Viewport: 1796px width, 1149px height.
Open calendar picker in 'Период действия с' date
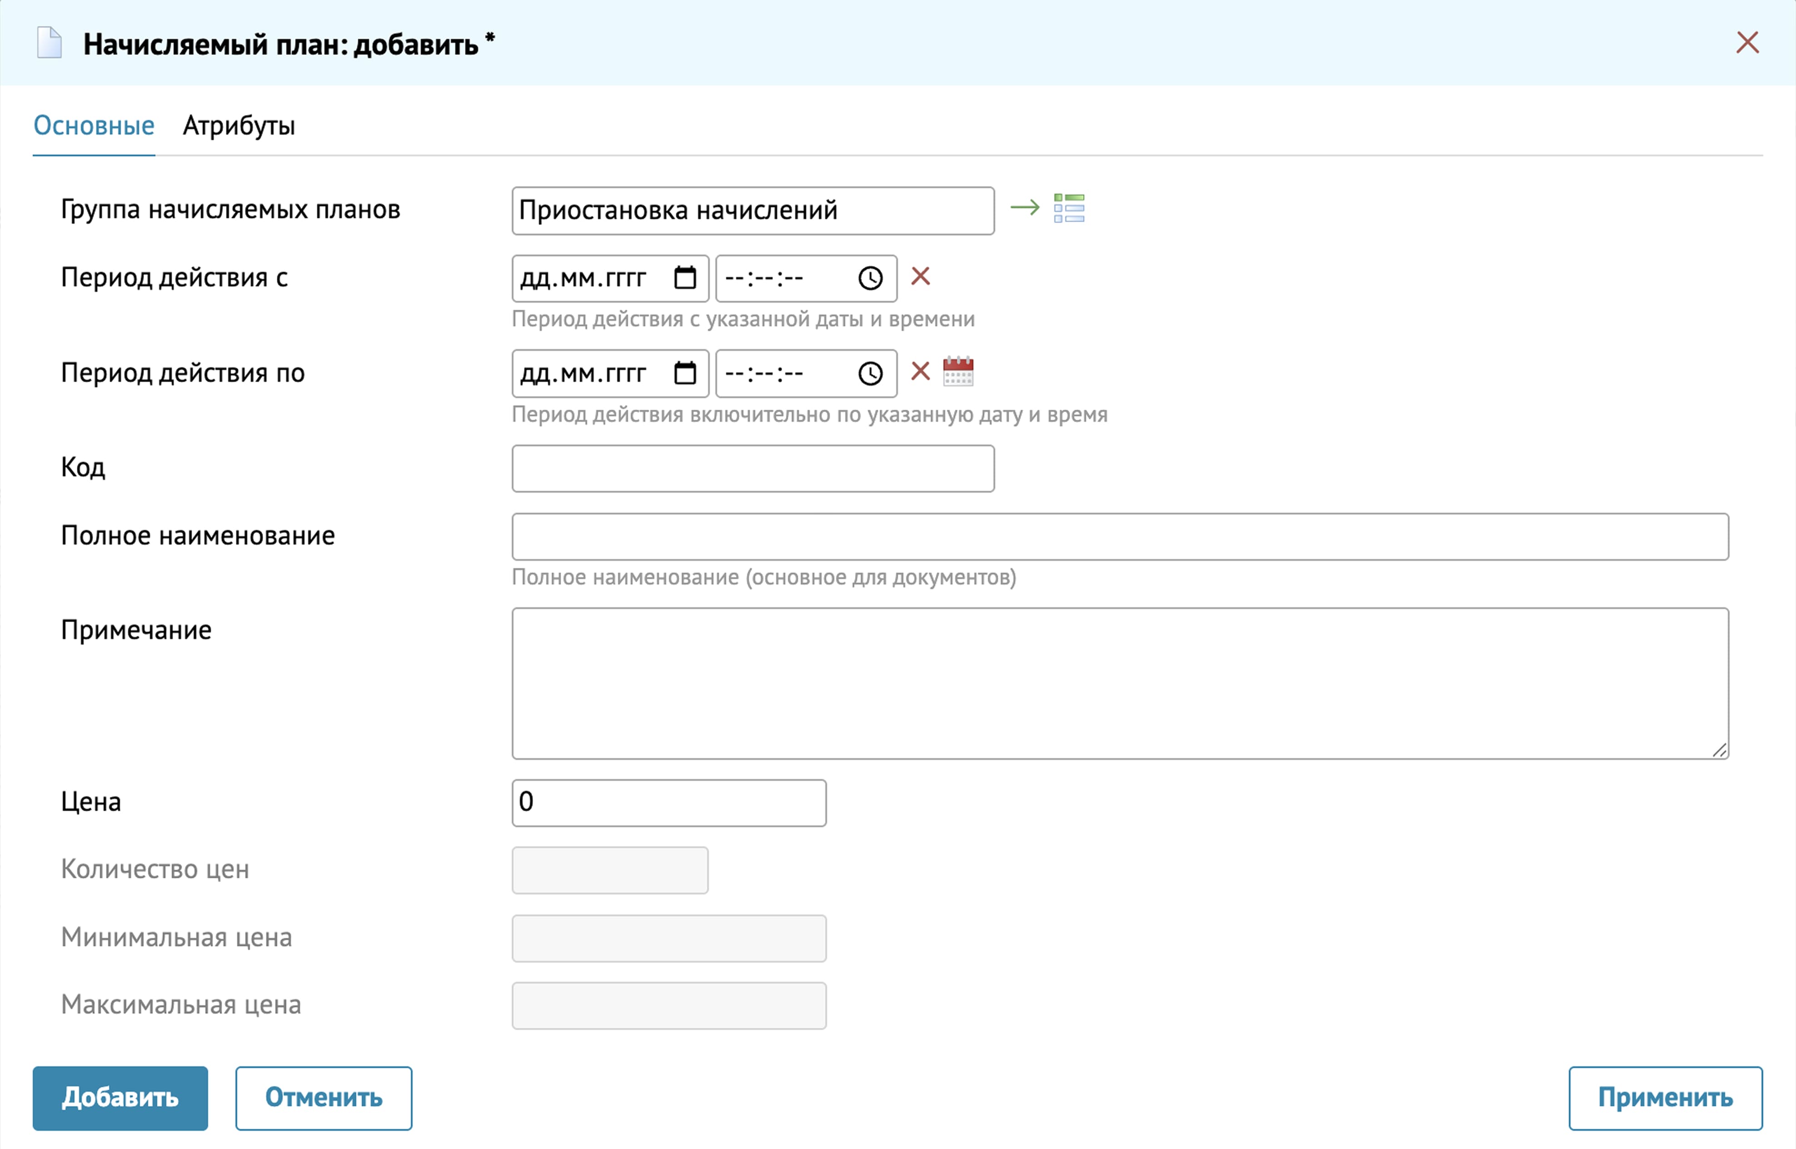685,278
